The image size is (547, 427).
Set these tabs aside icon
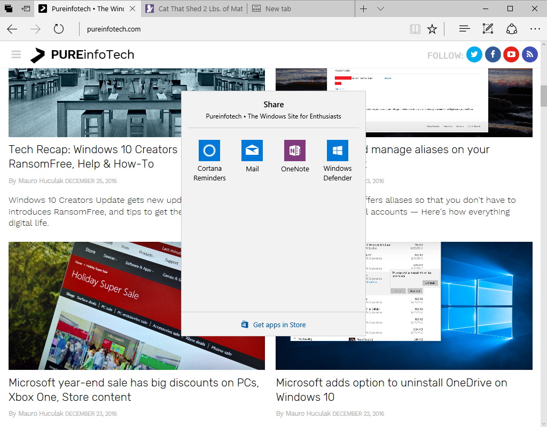pyautogui.click(x=26, y=9)
